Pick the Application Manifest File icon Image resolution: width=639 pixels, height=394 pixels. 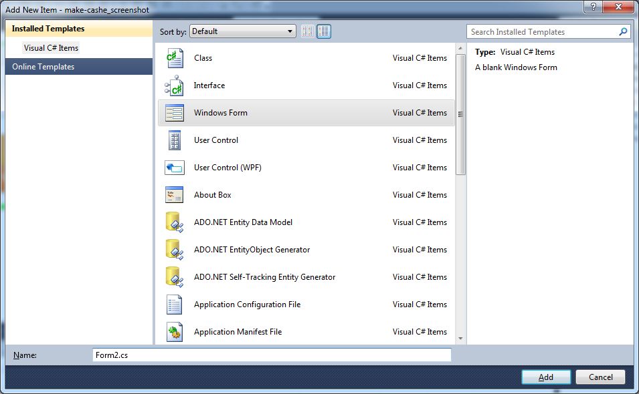174,332
